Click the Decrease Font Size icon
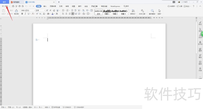 pos(50,10)
